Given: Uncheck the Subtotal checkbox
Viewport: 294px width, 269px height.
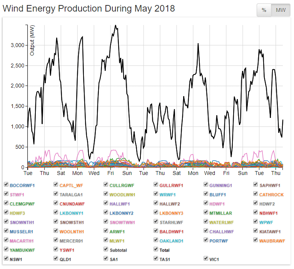Looking at the screenshot, I should [106, 250].
